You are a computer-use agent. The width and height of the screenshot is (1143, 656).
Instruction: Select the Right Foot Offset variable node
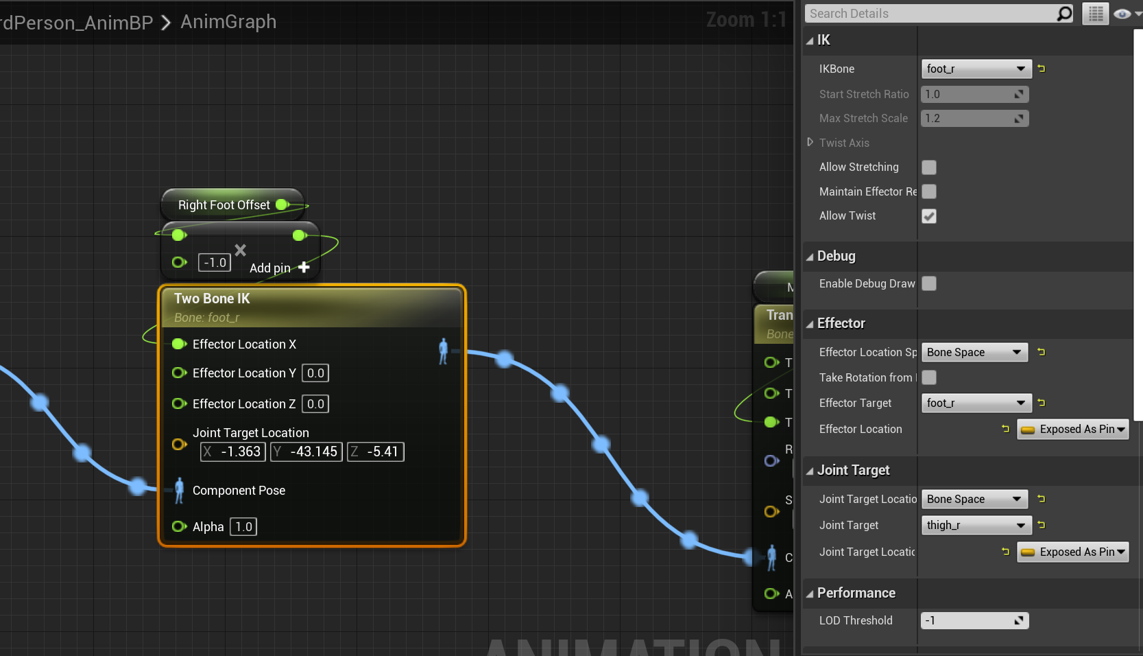click(x=232, y=204)
